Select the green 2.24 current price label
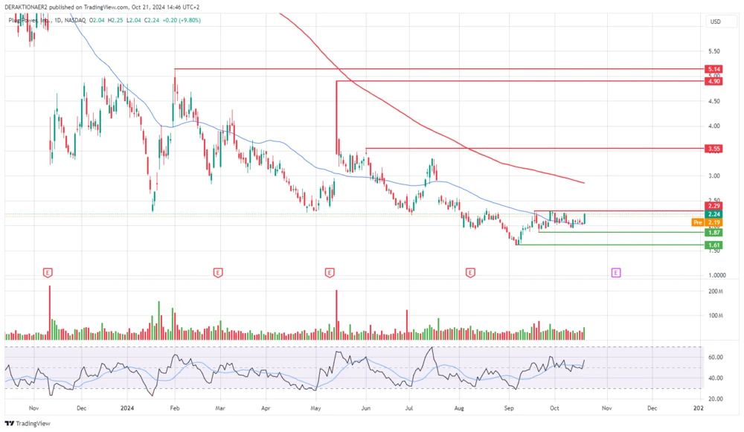744x432 pixels. pos(713,214)
